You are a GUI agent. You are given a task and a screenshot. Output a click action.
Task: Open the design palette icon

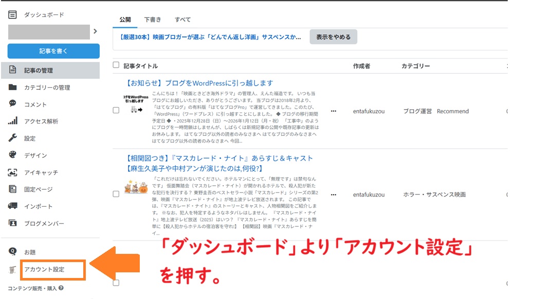tap(13, 155)
